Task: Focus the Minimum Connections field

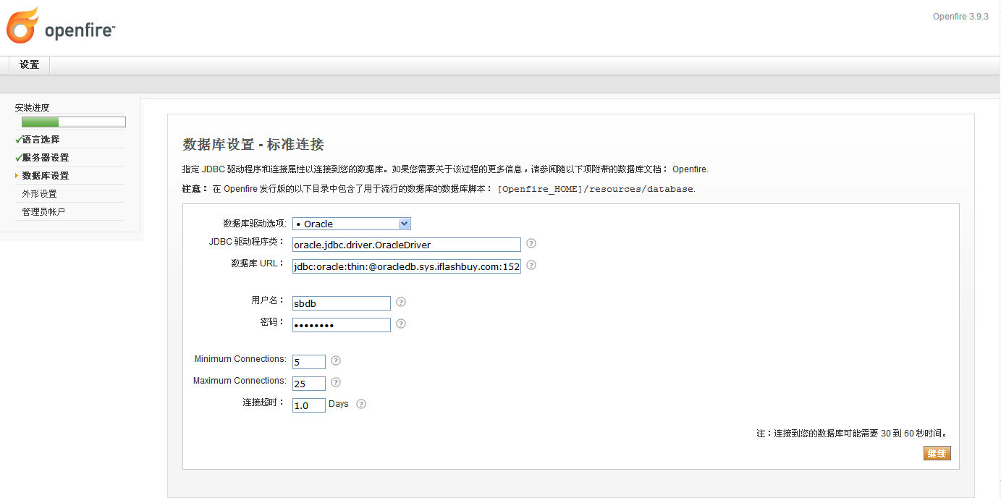Action: (309, 362)
